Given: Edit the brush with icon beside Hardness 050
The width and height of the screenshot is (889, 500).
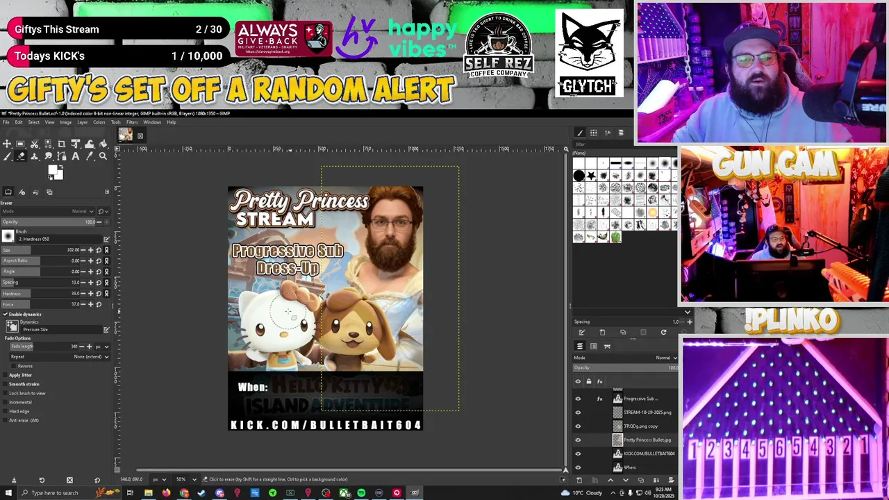Looking at the screenshot, I should point(106,240).
